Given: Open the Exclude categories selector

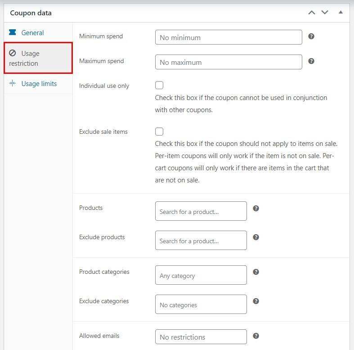Looking at the screenshot, I should coord(201,304).
